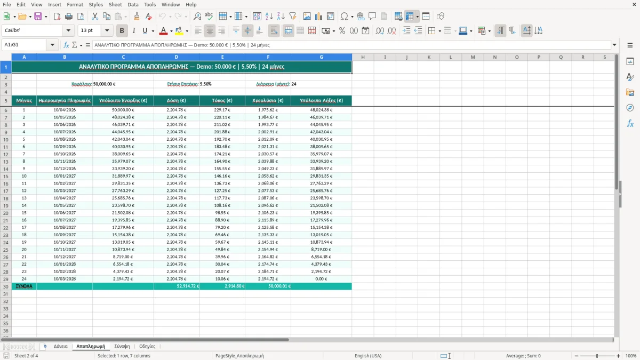Switch to the Σύνοψη sheet tab
This screenshot has width=640, height=360.
click(x=122, y=346)
